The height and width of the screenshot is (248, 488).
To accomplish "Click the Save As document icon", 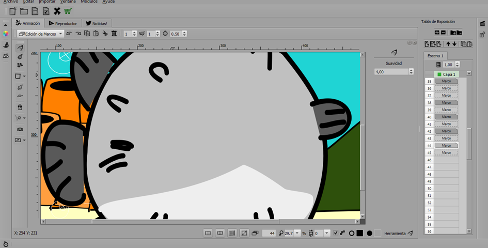I will [46, 11].
